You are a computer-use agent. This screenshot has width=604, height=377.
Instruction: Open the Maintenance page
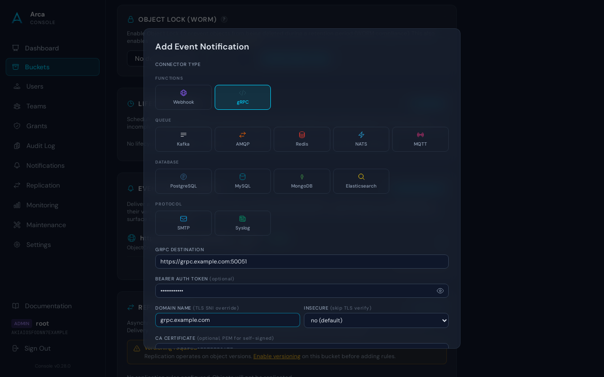52,225
